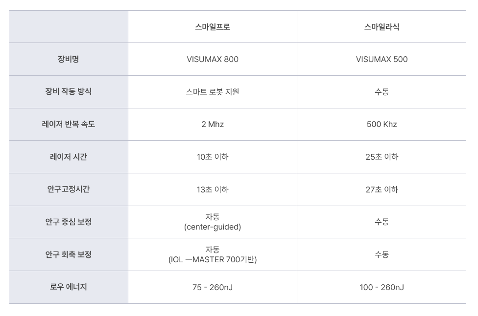
Task: Select the 레이저 시간 row label
Action: pyautogui.click(x=69, y=157)
